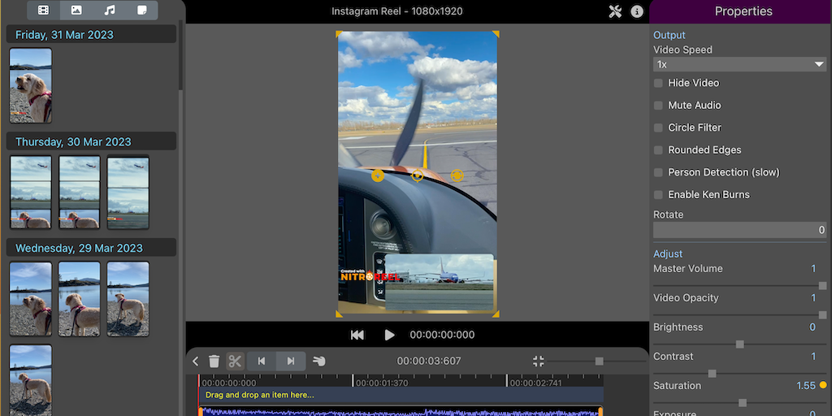This screenshot has width=832, height=416.
Task: Adjust the Contrast slider handle
Action: [712, 374]
